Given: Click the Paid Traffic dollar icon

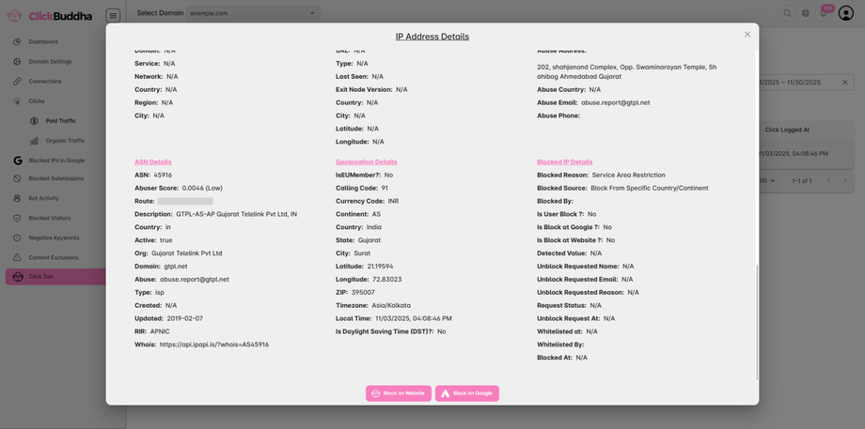Looking at the screenshot, I should [34, 121].
